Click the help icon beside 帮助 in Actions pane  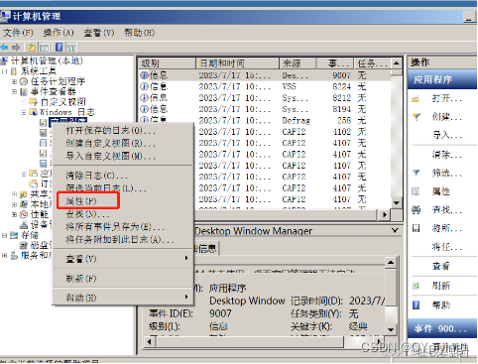pyautogui.click(x=416, y=304)
